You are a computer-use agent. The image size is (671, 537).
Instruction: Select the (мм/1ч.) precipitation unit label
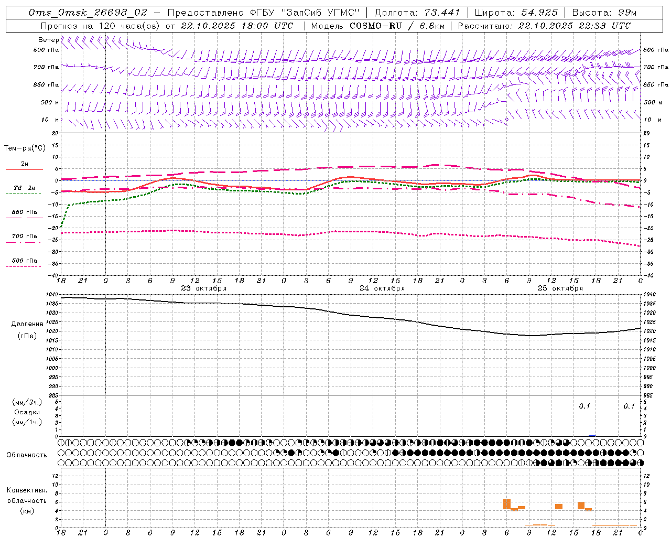[27, 422]
